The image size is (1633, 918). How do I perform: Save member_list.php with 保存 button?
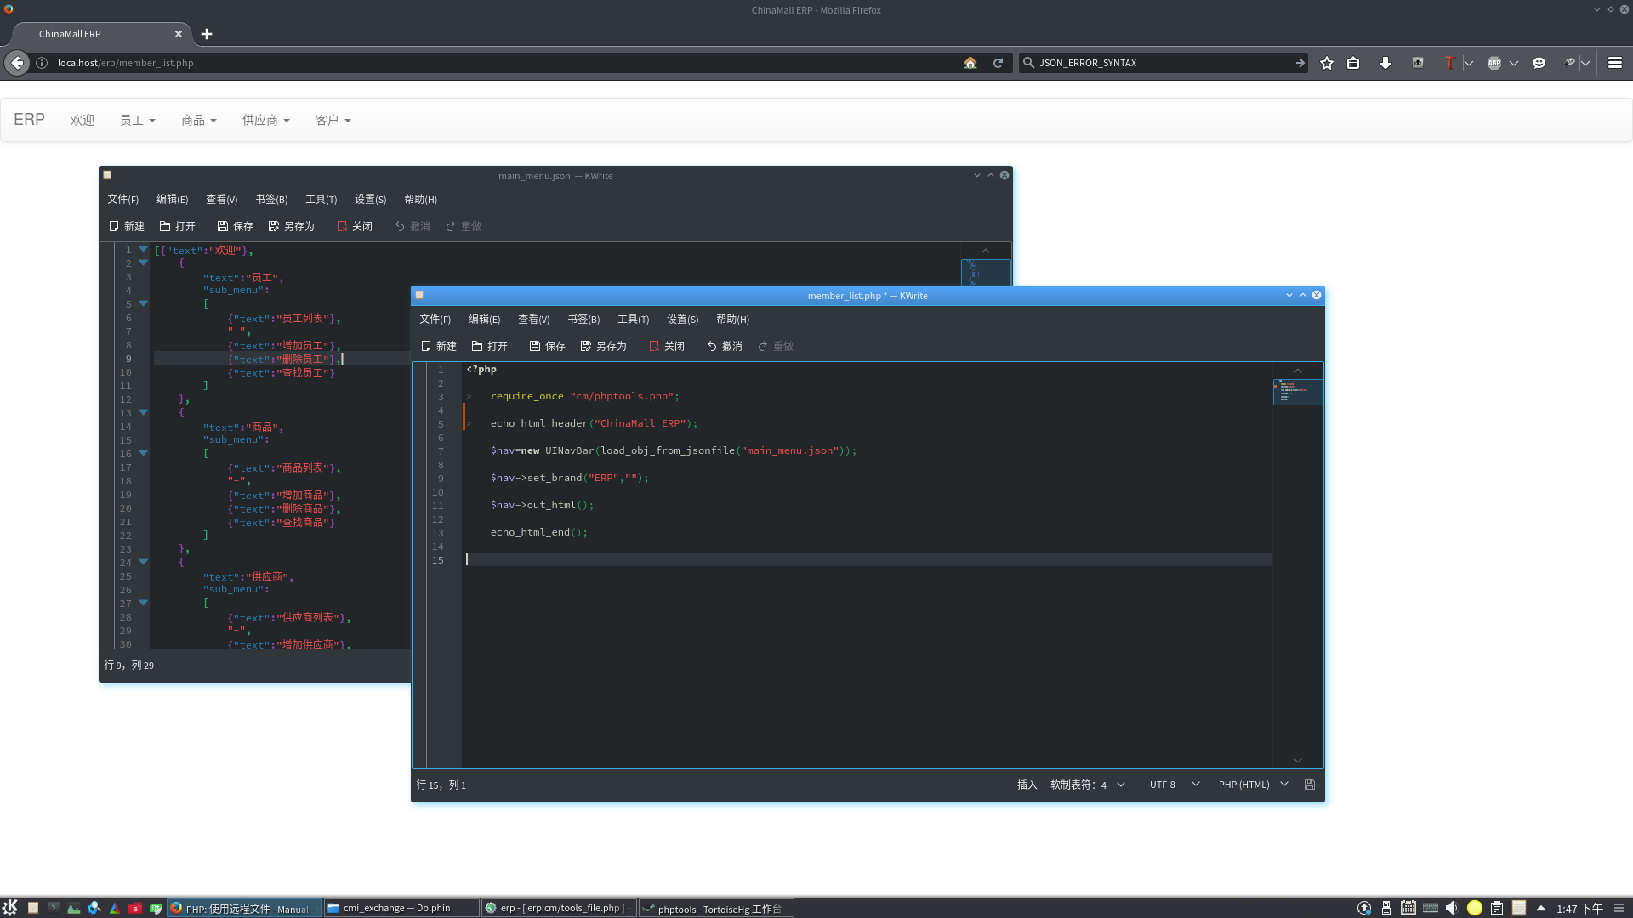548,346
